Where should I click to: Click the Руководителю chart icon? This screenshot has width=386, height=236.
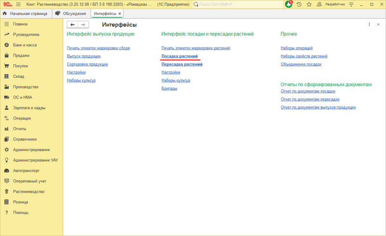point(7,35)
